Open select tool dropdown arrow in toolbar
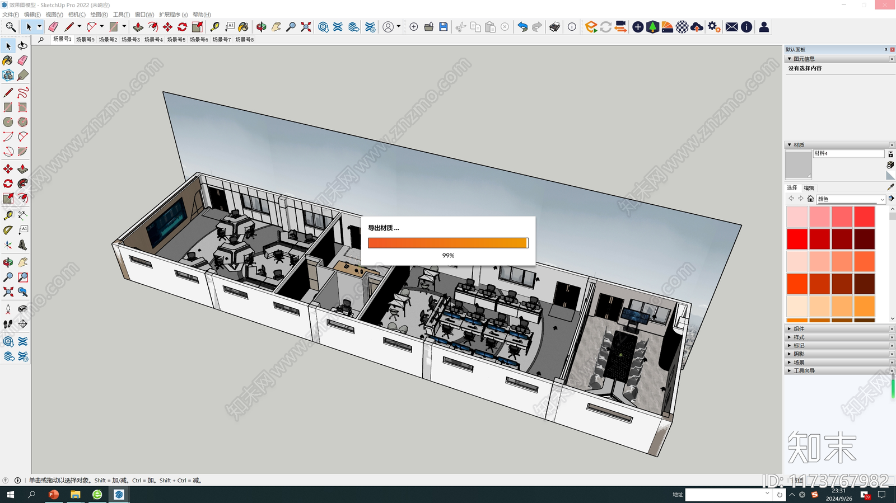This screenshot has height=503, width=896. pyautogui.click(x=39, y=27)
